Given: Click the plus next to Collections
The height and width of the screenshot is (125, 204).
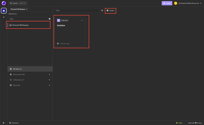Looking at the screenshot, I should tap(49, 80).
